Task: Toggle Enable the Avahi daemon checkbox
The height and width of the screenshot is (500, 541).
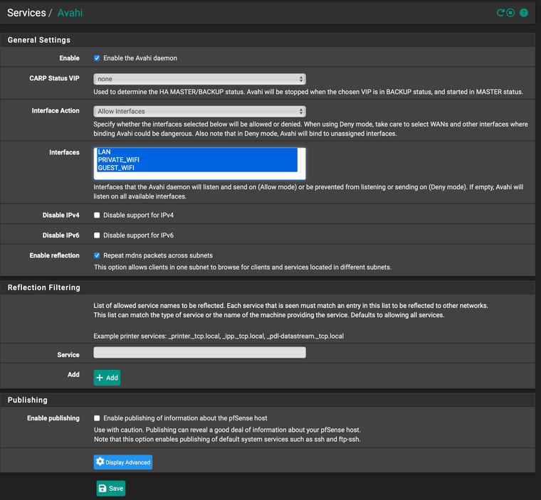Action: tap(97, 58)
